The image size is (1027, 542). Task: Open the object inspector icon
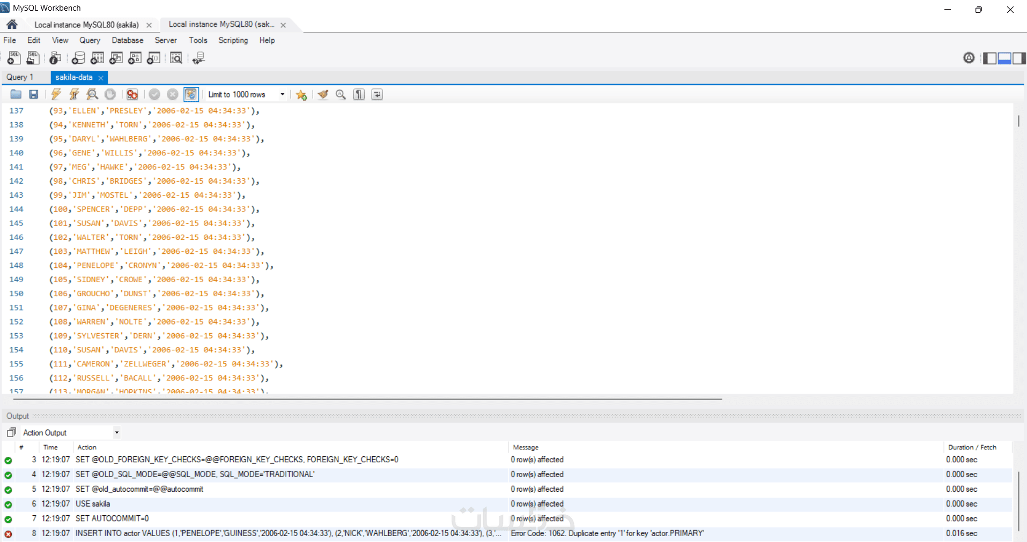[55, 58]
